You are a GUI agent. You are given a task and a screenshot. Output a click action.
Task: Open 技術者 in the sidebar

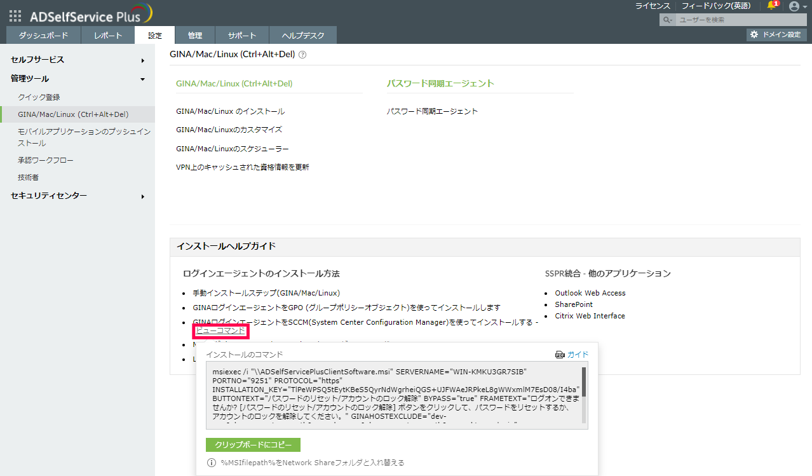[x=28, y=177]
